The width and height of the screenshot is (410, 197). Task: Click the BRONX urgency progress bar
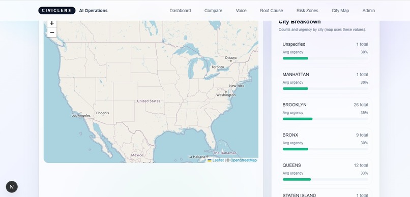(x=325, y=149)
